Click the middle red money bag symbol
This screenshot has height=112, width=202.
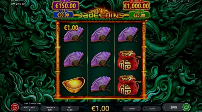(x=128, y=60)
